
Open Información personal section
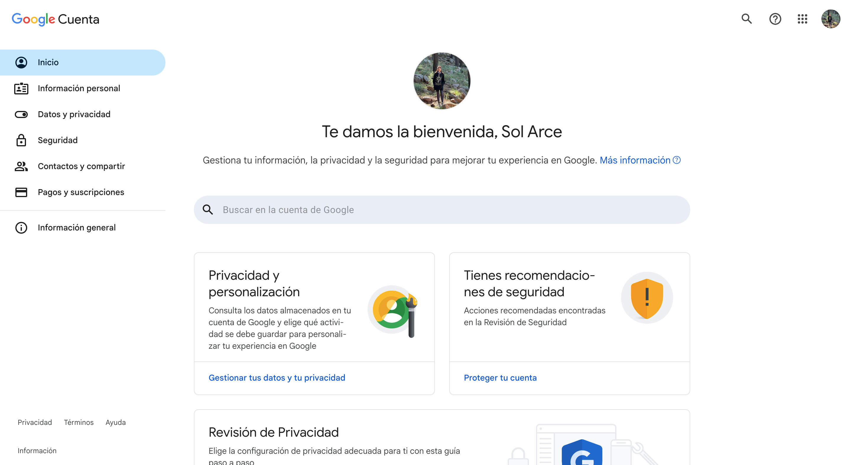83,89
